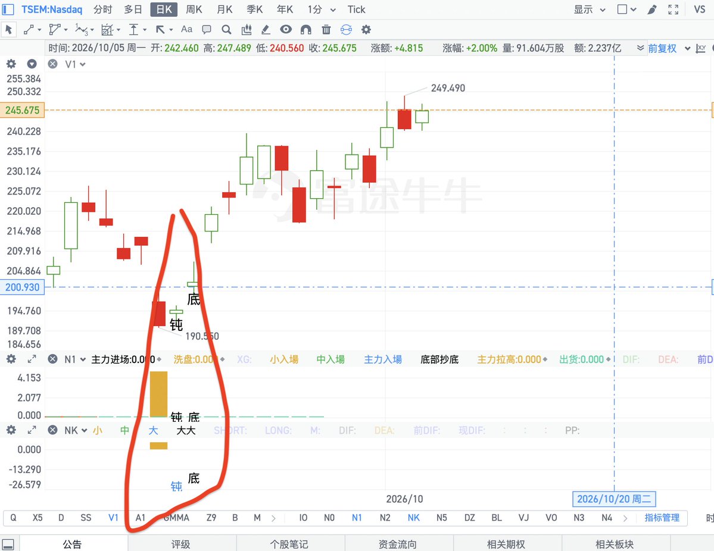The height and width of the screenshot is (551, 714).
Task: Open the 资金流向 capital flow tab
Action: click(398, 544)
